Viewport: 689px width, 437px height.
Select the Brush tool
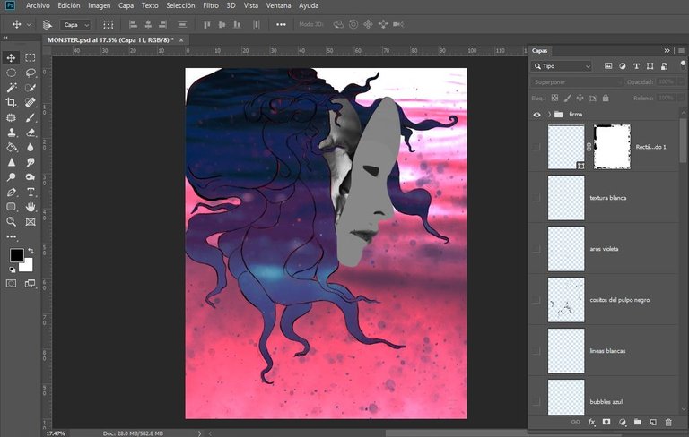(31, 117)
